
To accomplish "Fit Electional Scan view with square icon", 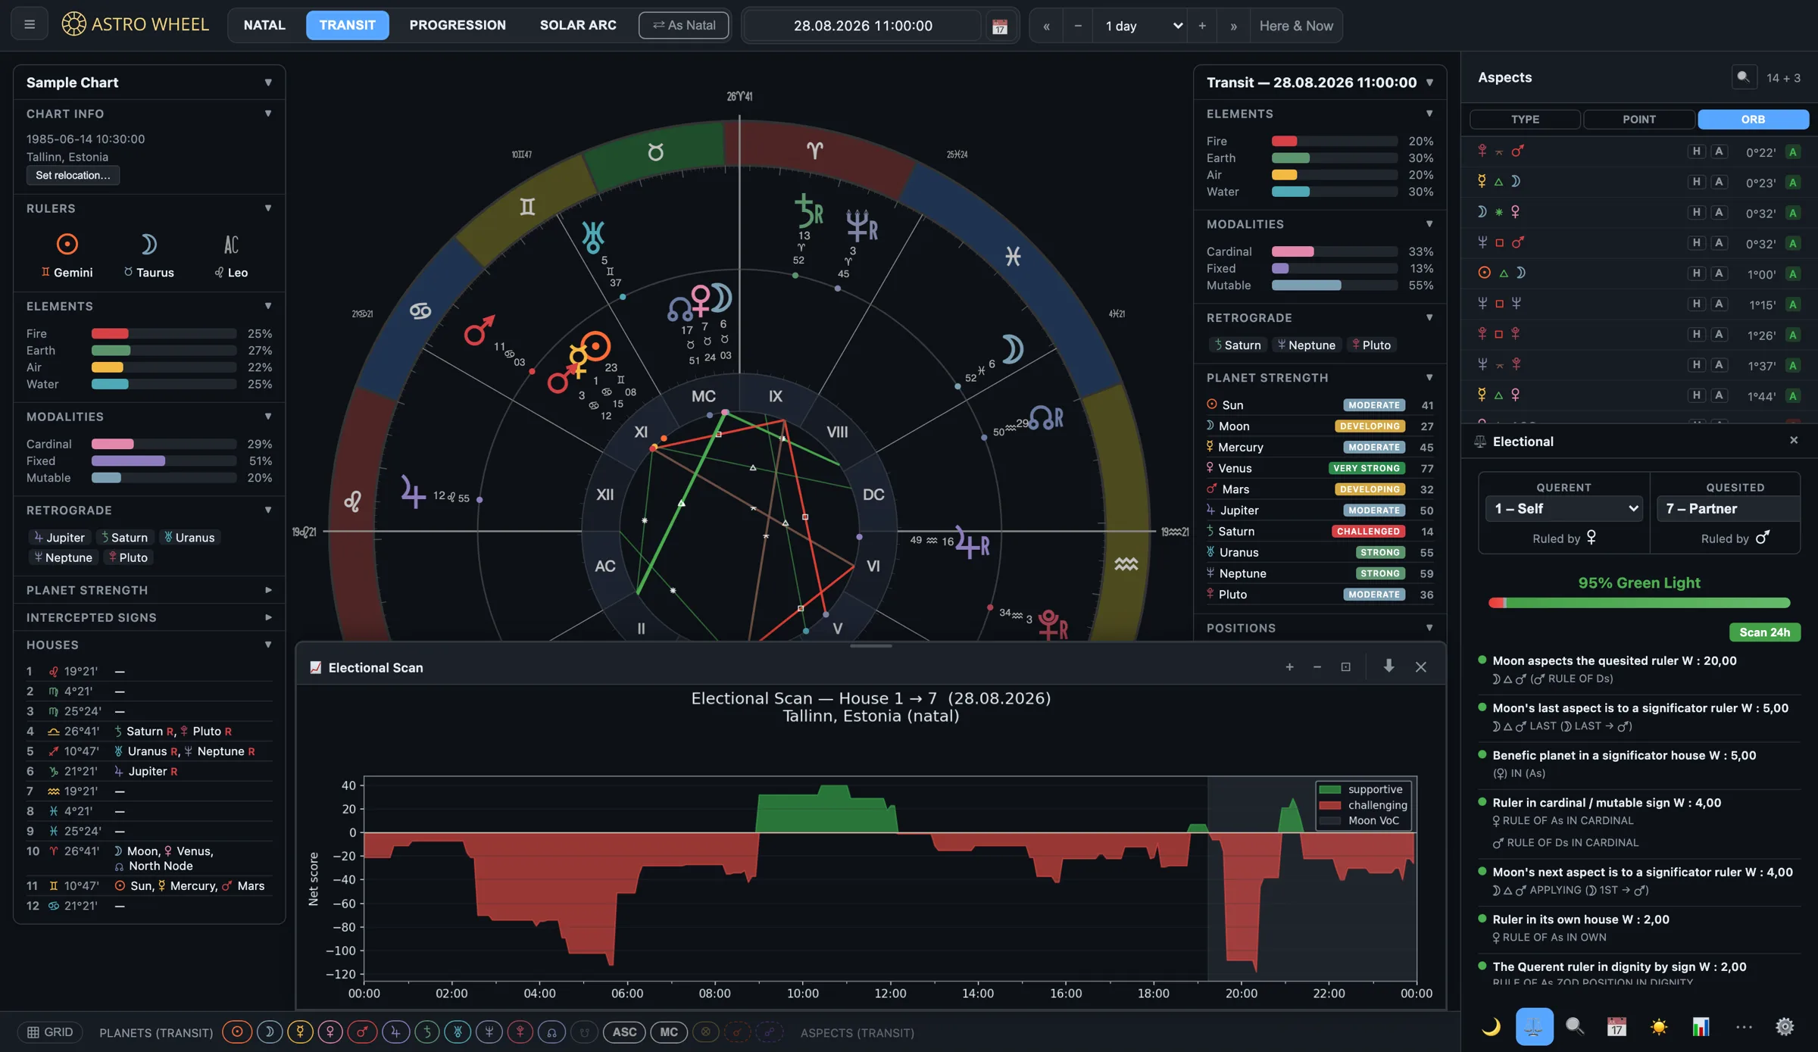I will click(1345, 666).
